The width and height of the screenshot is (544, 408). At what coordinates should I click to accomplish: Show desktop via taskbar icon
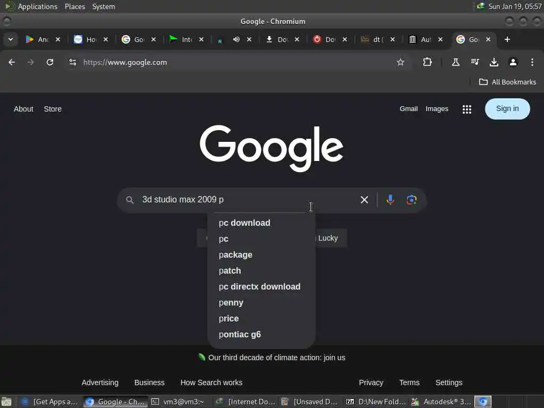(x=6, y=402)
